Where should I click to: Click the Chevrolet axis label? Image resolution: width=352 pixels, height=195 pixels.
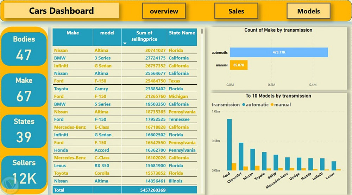click(234, 178)
